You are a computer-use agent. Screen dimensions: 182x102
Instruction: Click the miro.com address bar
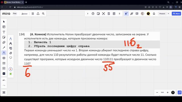(30, 7)
